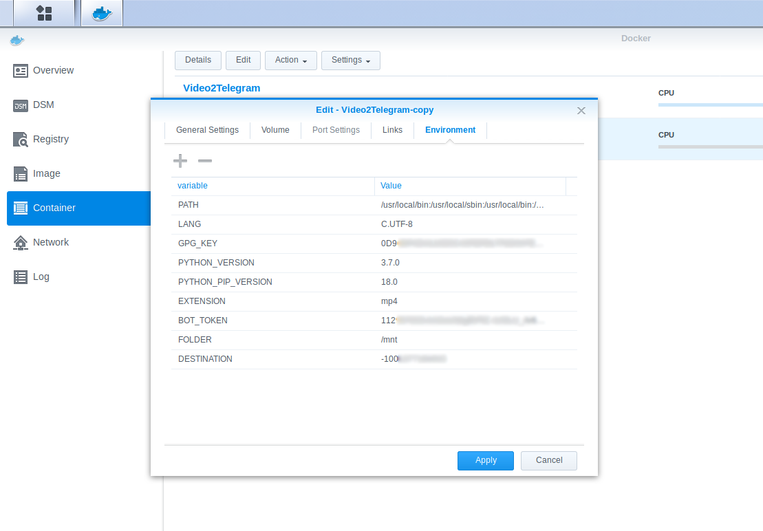
Task: Click the Registry magnifier icon
Action: (x=21, y=140)
